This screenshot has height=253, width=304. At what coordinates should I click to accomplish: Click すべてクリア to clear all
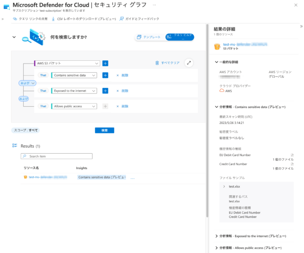(x=168, y=63)
